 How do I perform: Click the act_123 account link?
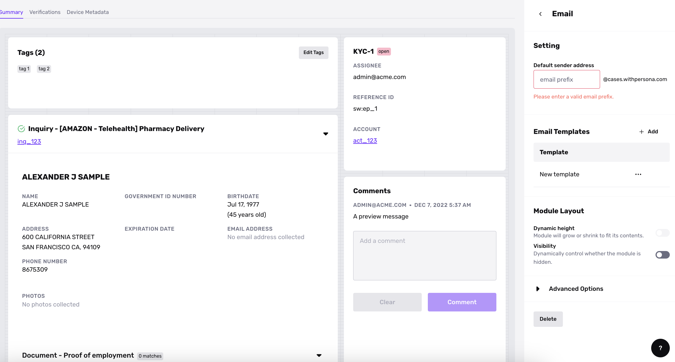click(365, 141)
